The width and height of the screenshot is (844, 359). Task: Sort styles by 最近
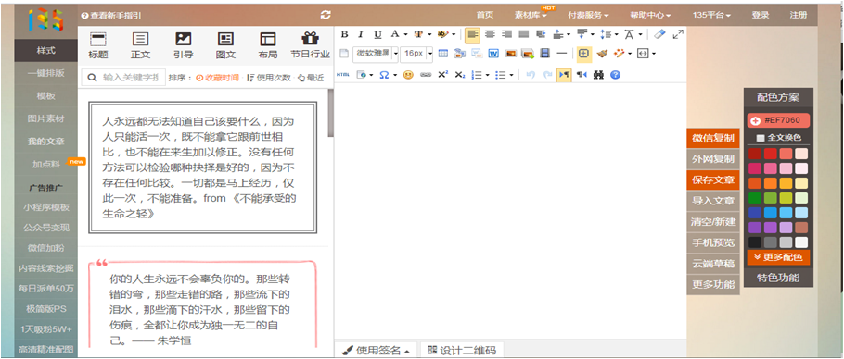click(311, 78)
